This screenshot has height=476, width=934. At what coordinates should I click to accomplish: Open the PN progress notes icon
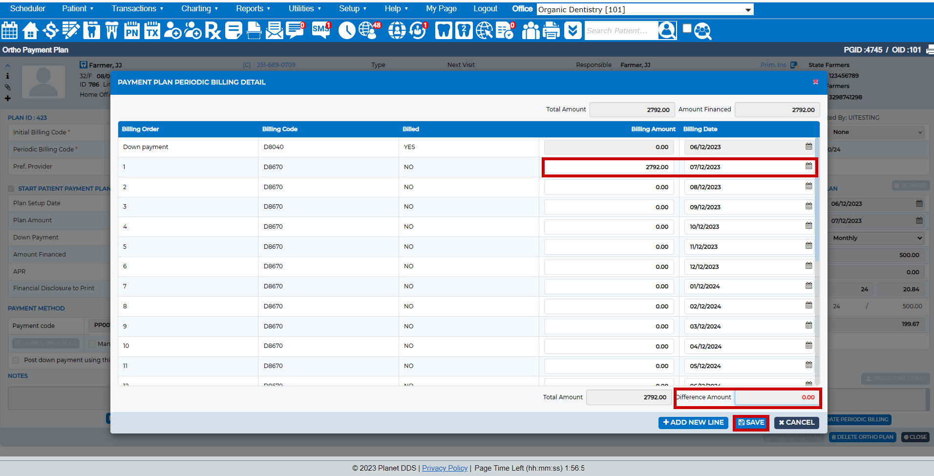tap(132, 30)
